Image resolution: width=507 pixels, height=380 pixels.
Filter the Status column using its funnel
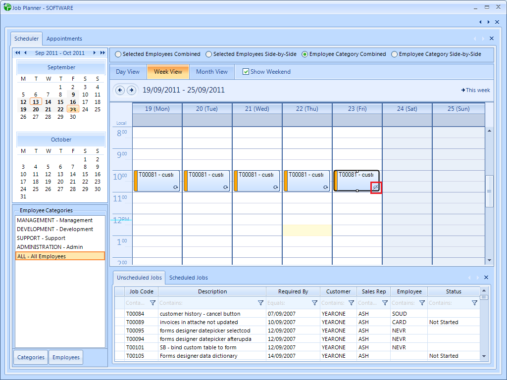474,303
